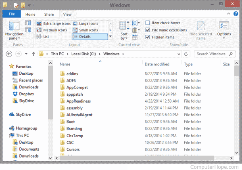
Task: Click the file list vertical scrollbar down arrow
Action: click(237, 153)
